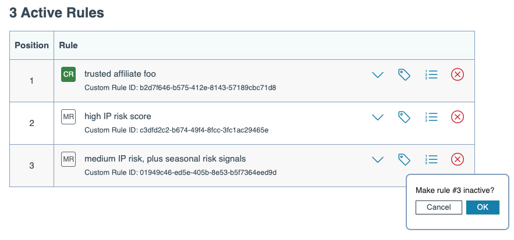Viewport: 514px width, 240px height.
Task: Expand the medium IP risk rule chevron
Action: click(378, 159)
